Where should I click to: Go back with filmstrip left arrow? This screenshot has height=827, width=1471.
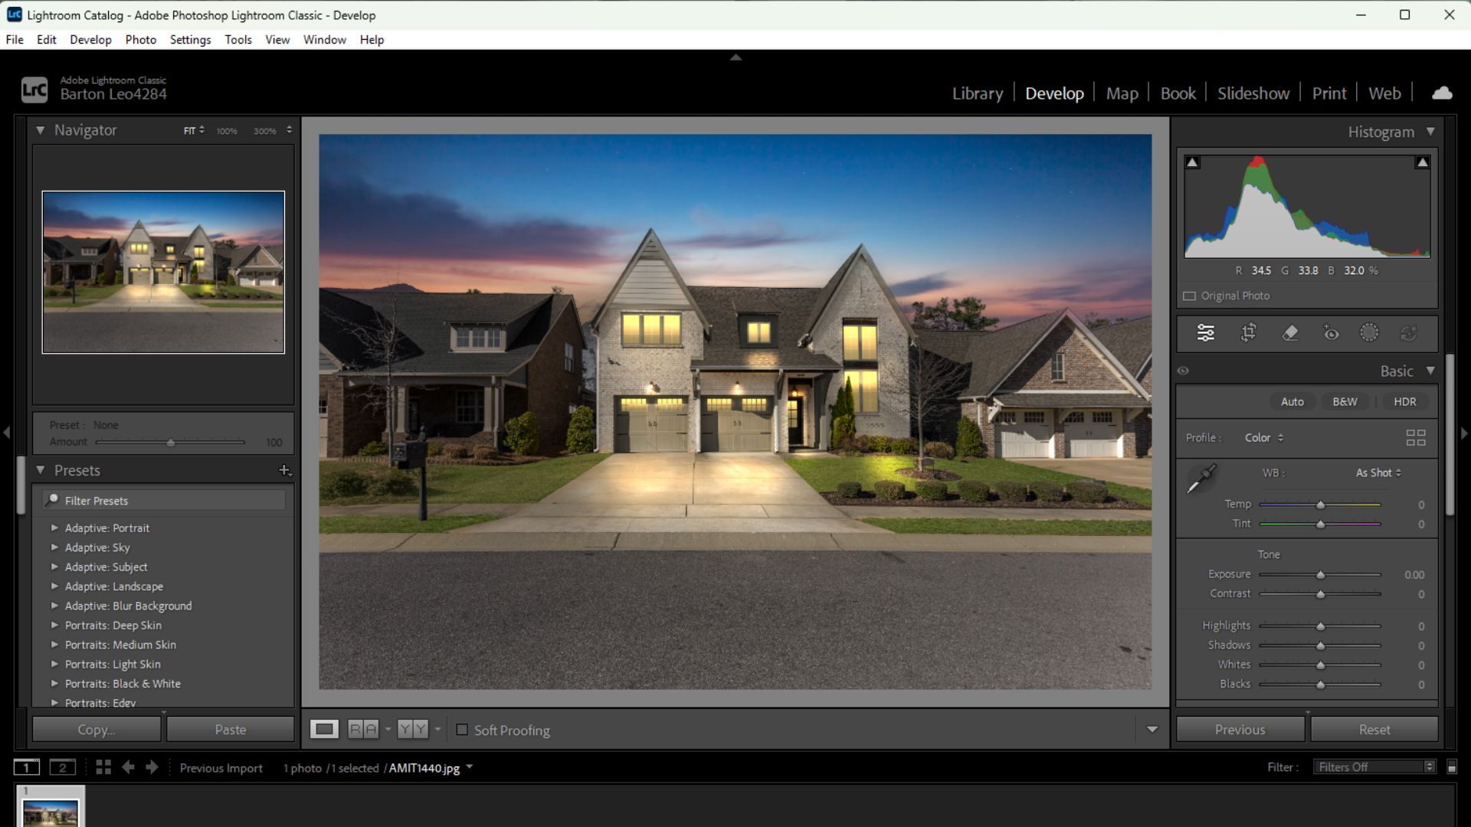click(x=128, y=767)
